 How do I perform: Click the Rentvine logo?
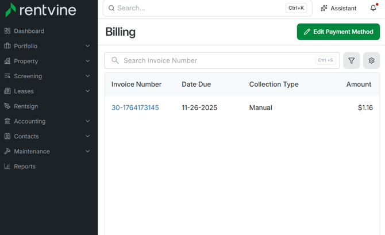tap(41, 10)
